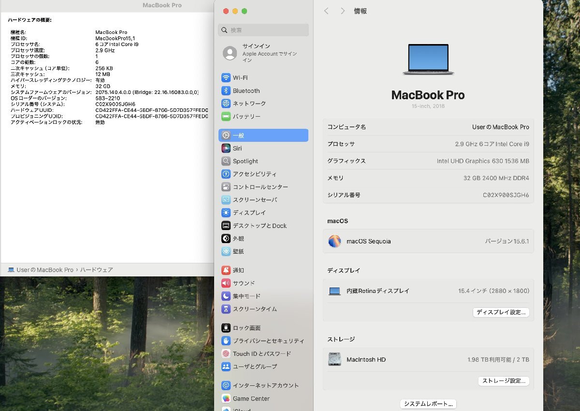Open アクセシビリティ icon
Screen dimensions: 580x411
coord(226,174)
